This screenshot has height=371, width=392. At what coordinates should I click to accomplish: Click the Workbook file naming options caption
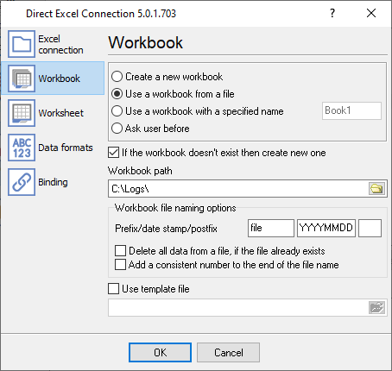tap(175, 208)
